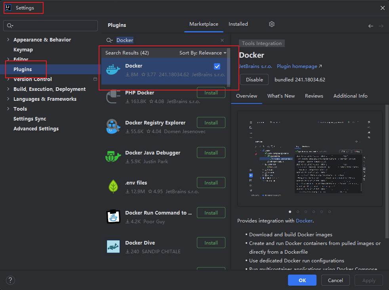This screenshot has width=389, height=290.
Task: Focus the plugin search field containing Docker
Action: (166, 40)
